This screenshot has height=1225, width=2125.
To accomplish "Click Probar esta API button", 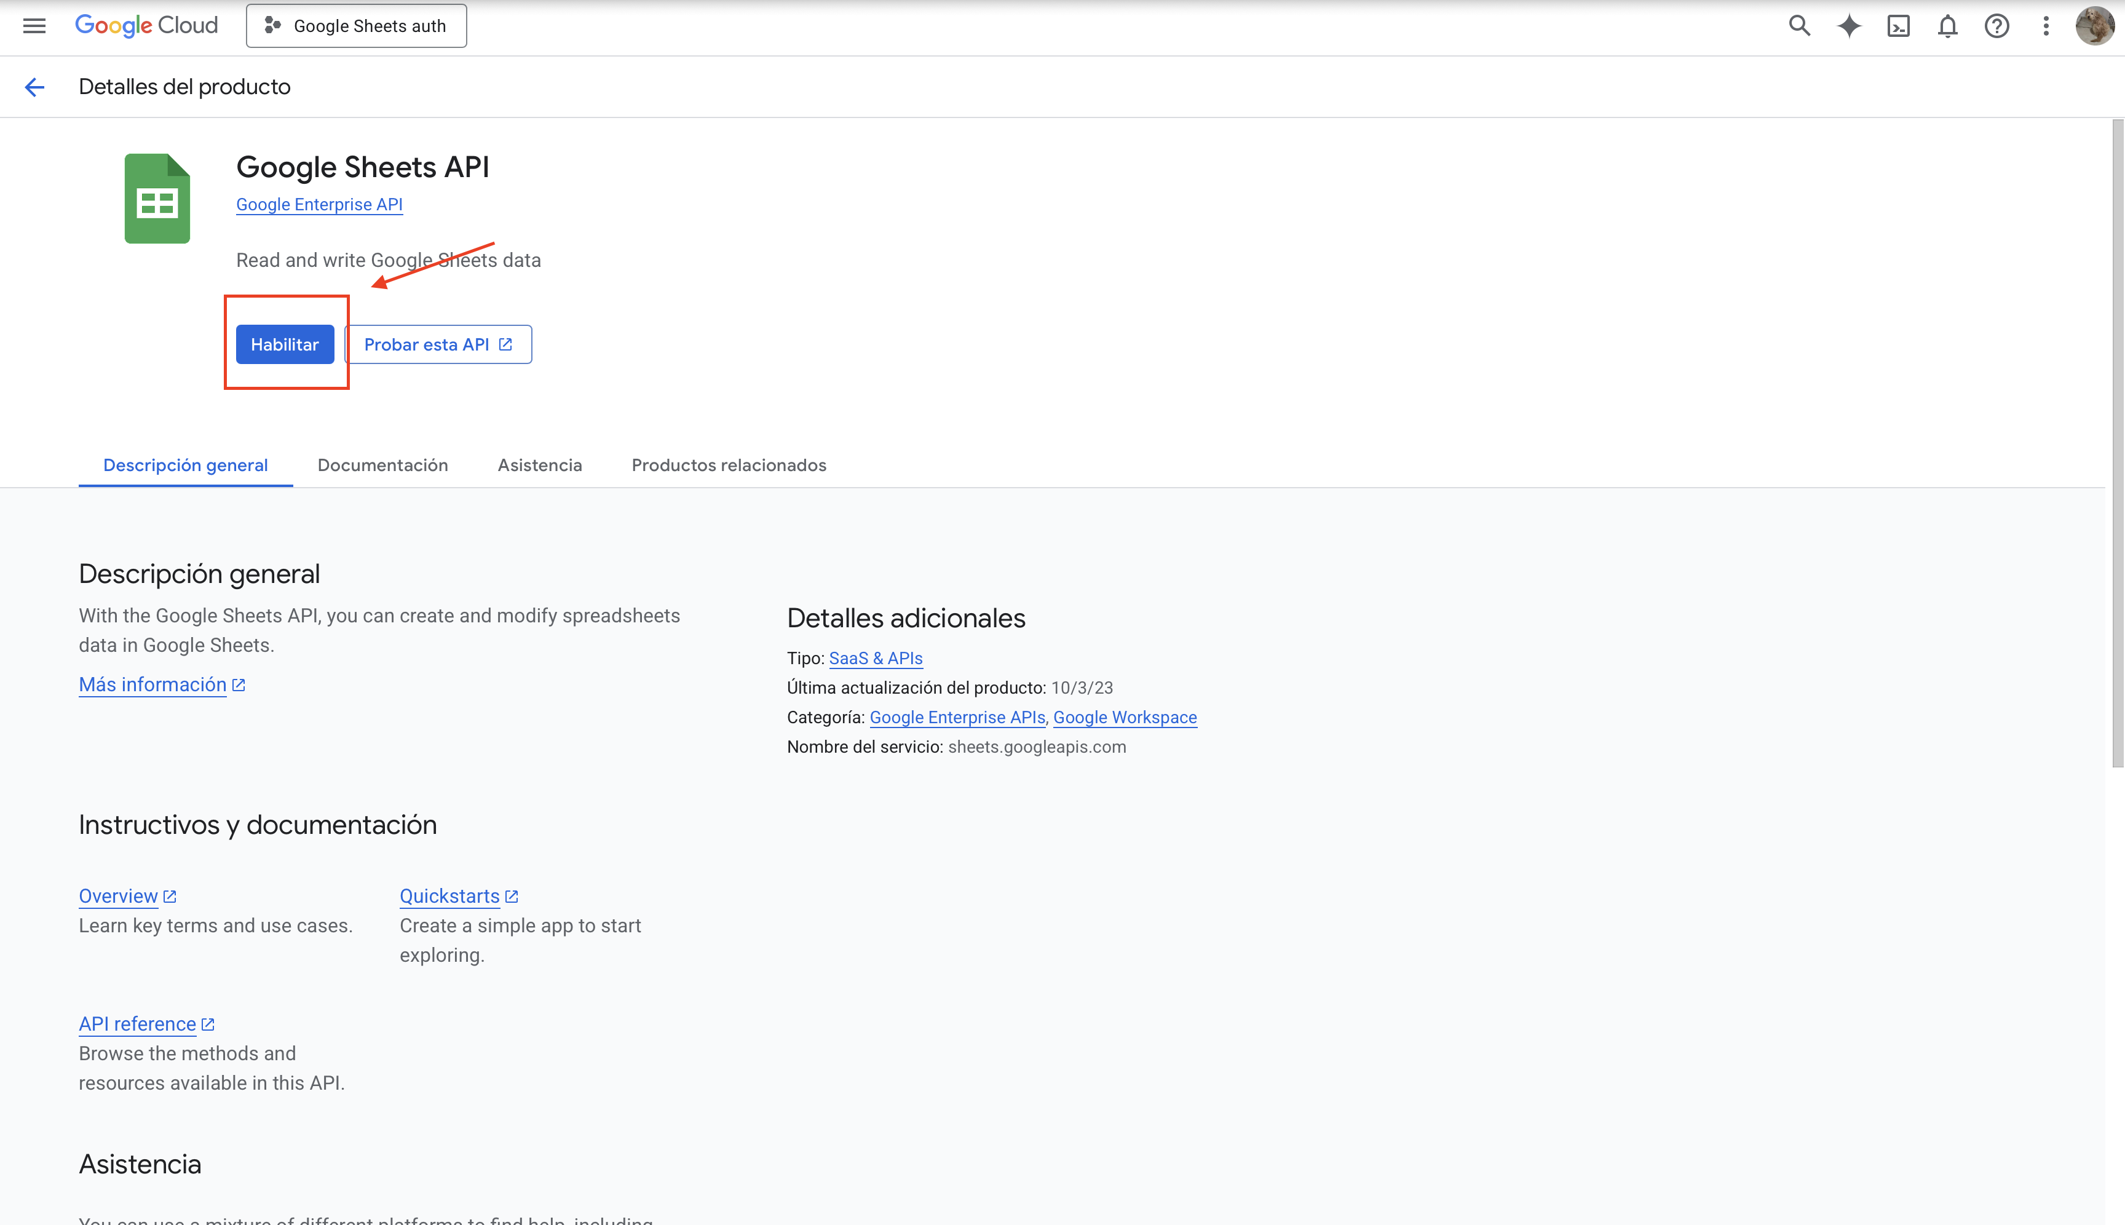I will (437, 344).
